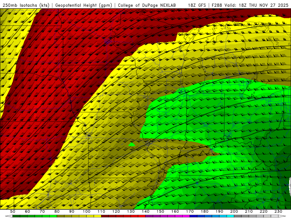
Task: Click the color bar label '180'
Action: 204,211
